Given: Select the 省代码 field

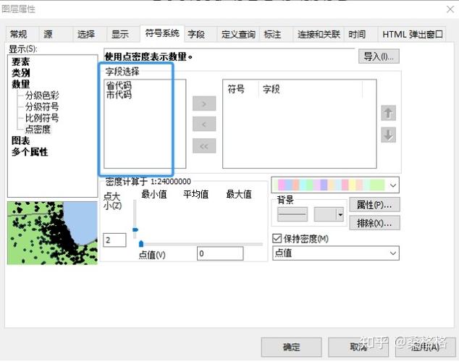Looking at the screenshot, I should pyautogui.click(x=119, y=85).
